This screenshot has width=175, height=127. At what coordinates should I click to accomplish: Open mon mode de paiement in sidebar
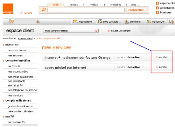20,77
